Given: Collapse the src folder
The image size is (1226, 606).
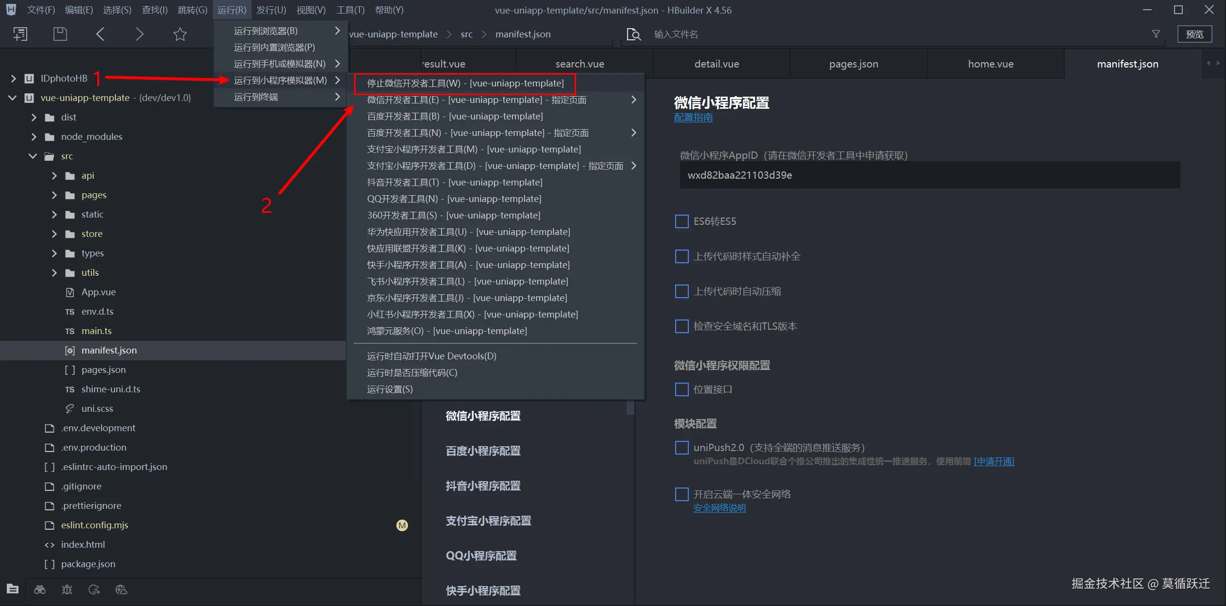Looking at the screenshot, I should (33, 156).
